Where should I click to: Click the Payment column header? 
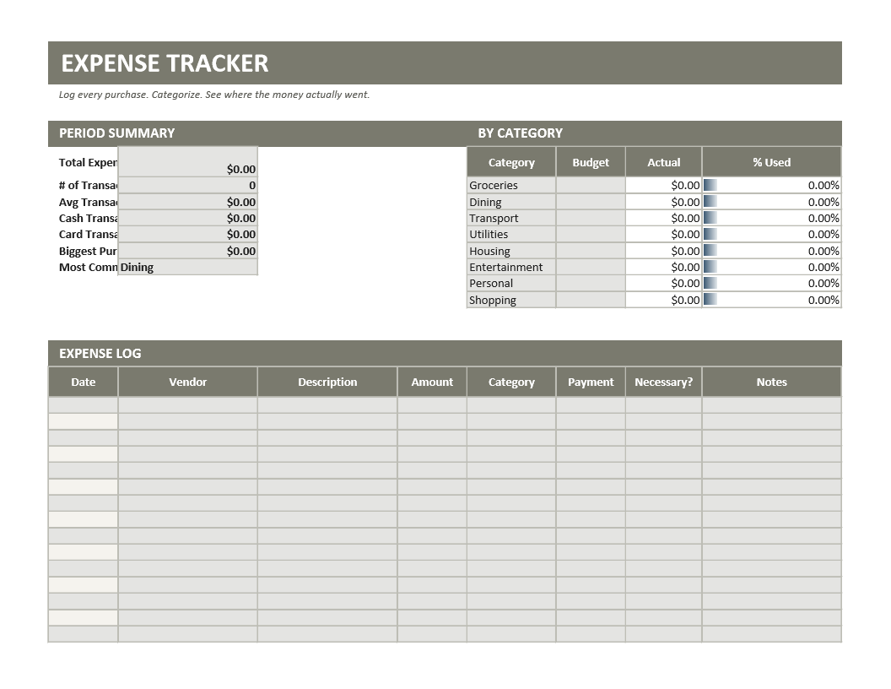pos(591,382)
